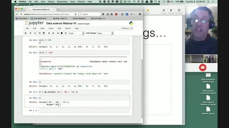Viewport: 229px width, 128px height.
Task: Open the Bookmarks menu in macOS menu bar
Action: [62, 1]
